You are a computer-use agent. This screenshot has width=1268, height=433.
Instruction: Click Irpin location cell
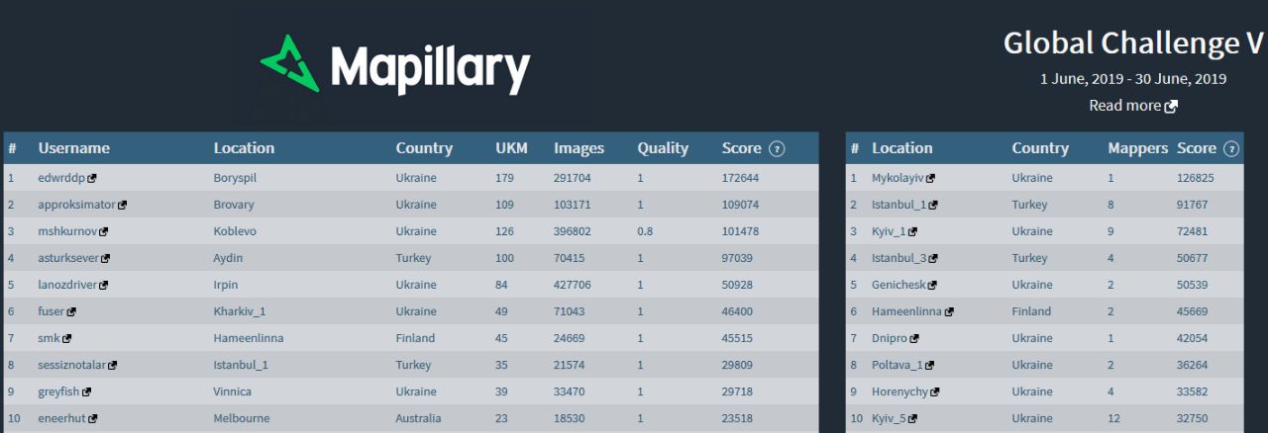point(226,285)
